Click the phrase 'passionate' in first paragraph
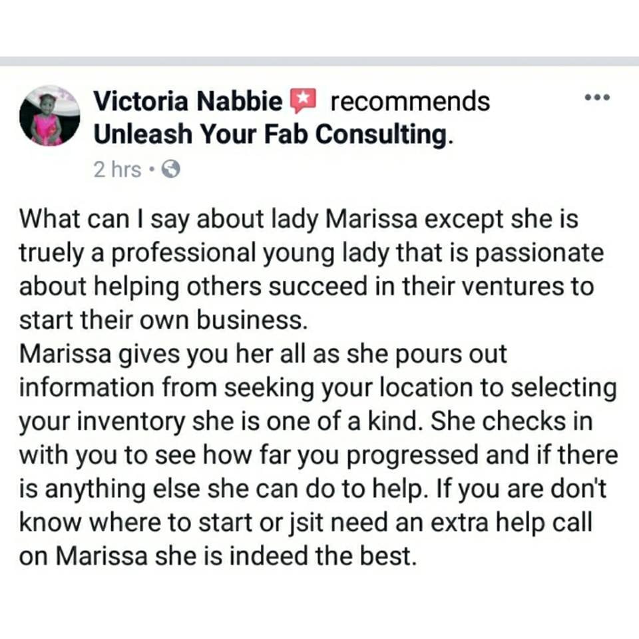 [x=539, y=254]
